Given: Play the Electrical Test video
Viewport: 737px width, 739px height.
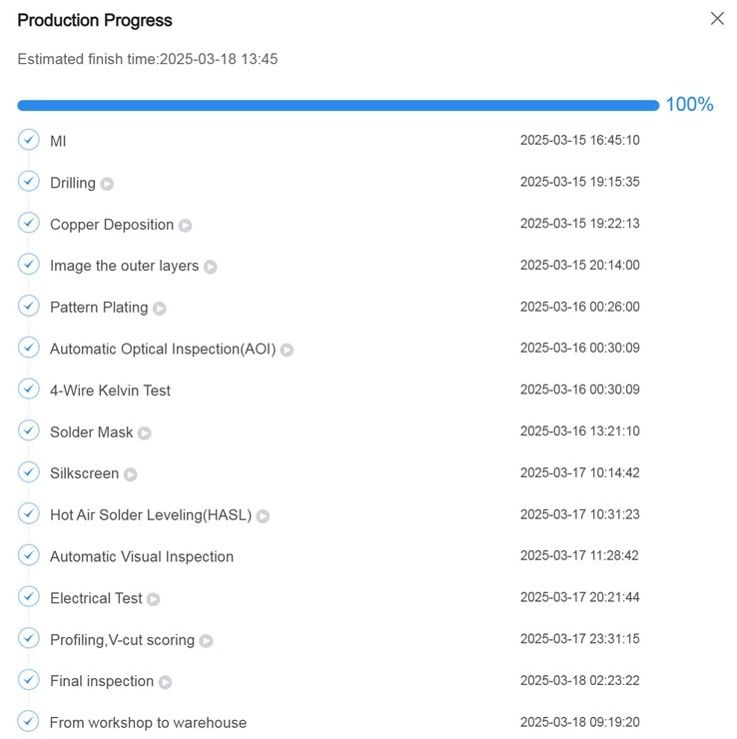Looking at the screenshot, I should (x=153, y=599).
